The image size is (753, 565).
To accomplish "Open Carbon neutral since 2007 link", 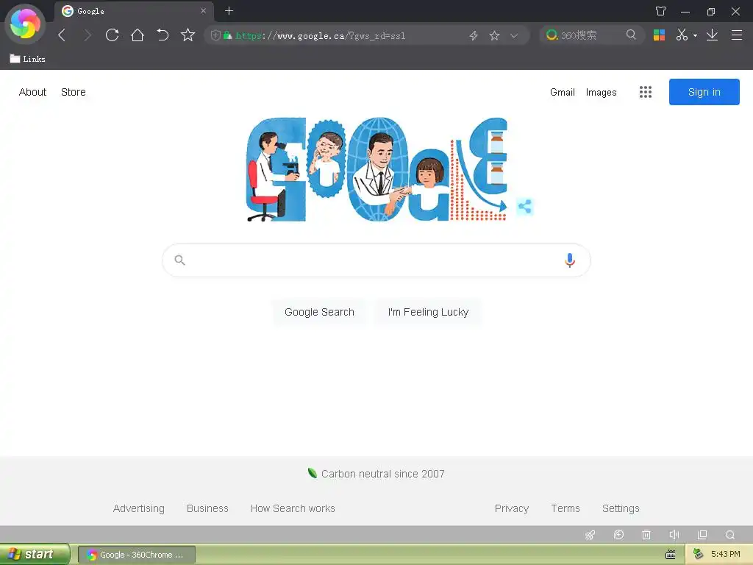I will (376, 474).
